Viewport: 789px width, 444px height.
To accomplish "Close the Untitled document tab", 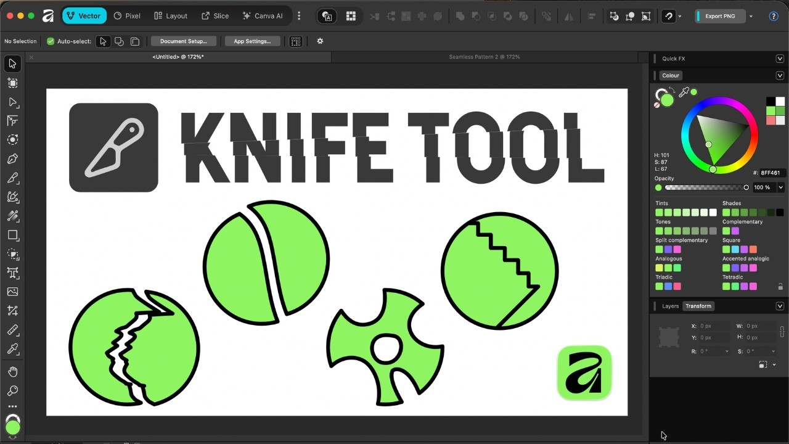I will coord(31,57).
